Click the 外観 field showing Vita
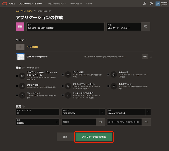169x151 pixels. click(x=124, y=27)
